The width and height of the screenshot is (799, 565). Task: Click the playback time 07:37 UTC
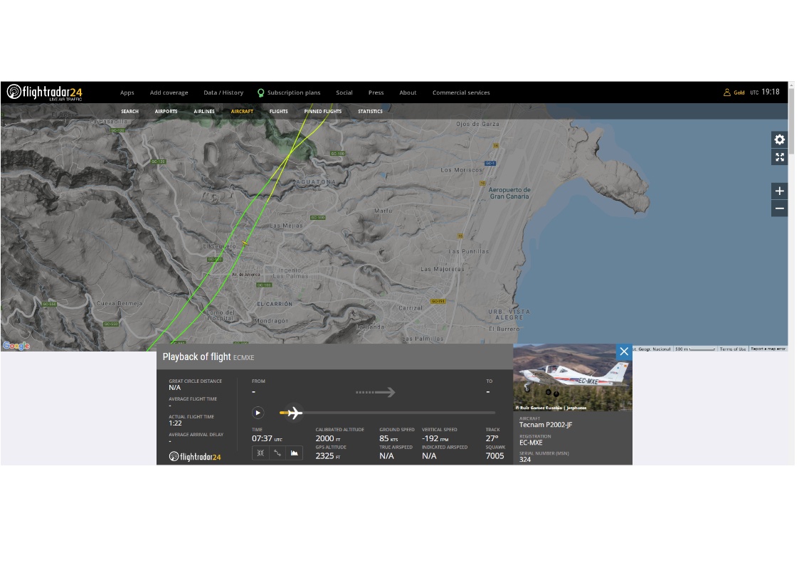pyautogui.click(x=267, y=438)
